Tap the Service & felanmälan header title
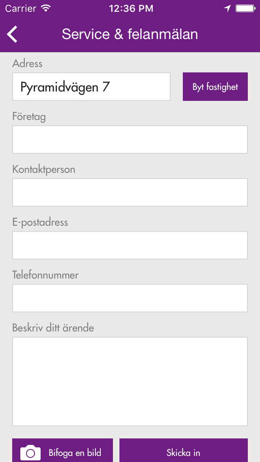 [x=130, y=34]
